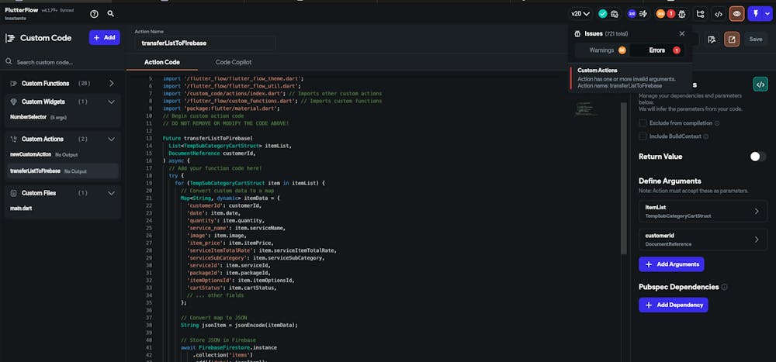Expand the Custom Functions section
The height and width of the screenshot is (362, 776).
(x=111, y=83)
